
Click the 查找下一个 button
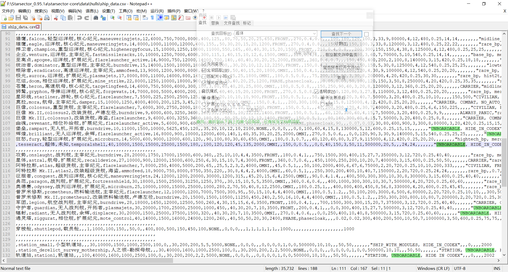341,34
